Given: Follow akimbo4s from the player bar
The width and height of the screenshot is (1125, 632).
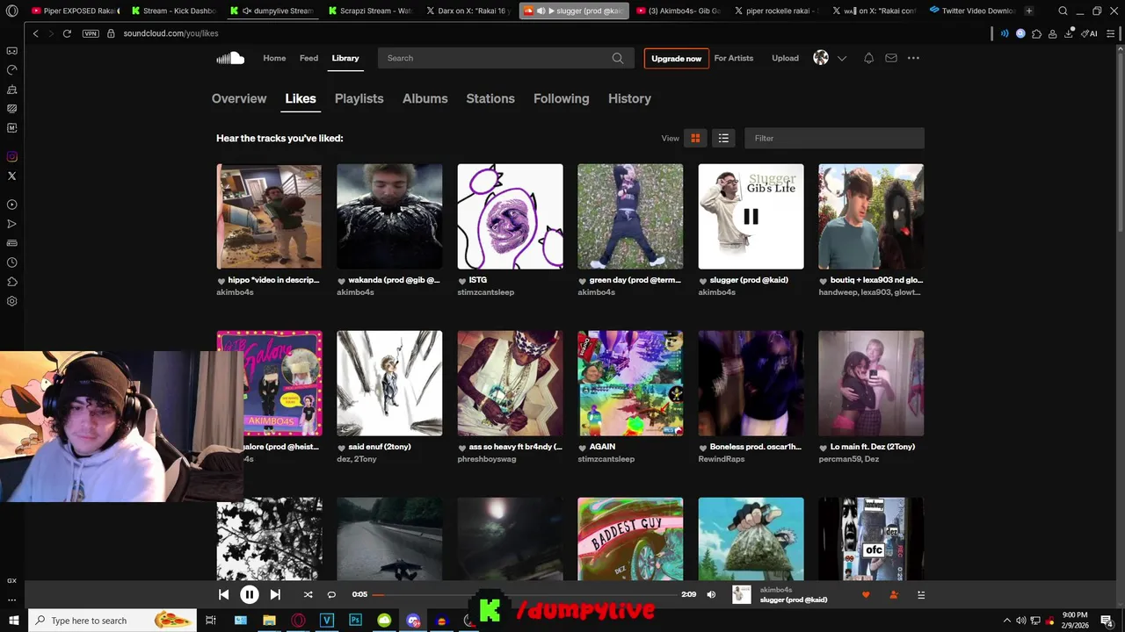Looking at the screenshot, I should [894, 594].
